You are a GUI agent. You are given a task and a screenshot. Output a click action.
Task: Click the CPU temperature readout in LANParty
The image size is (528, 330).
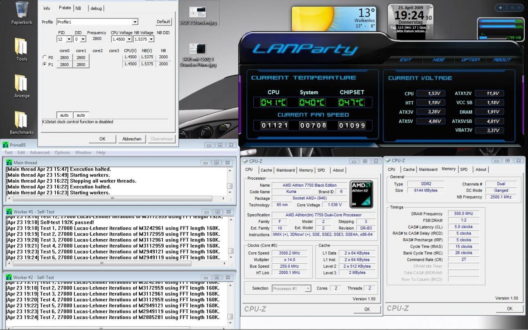click(273, 102)
